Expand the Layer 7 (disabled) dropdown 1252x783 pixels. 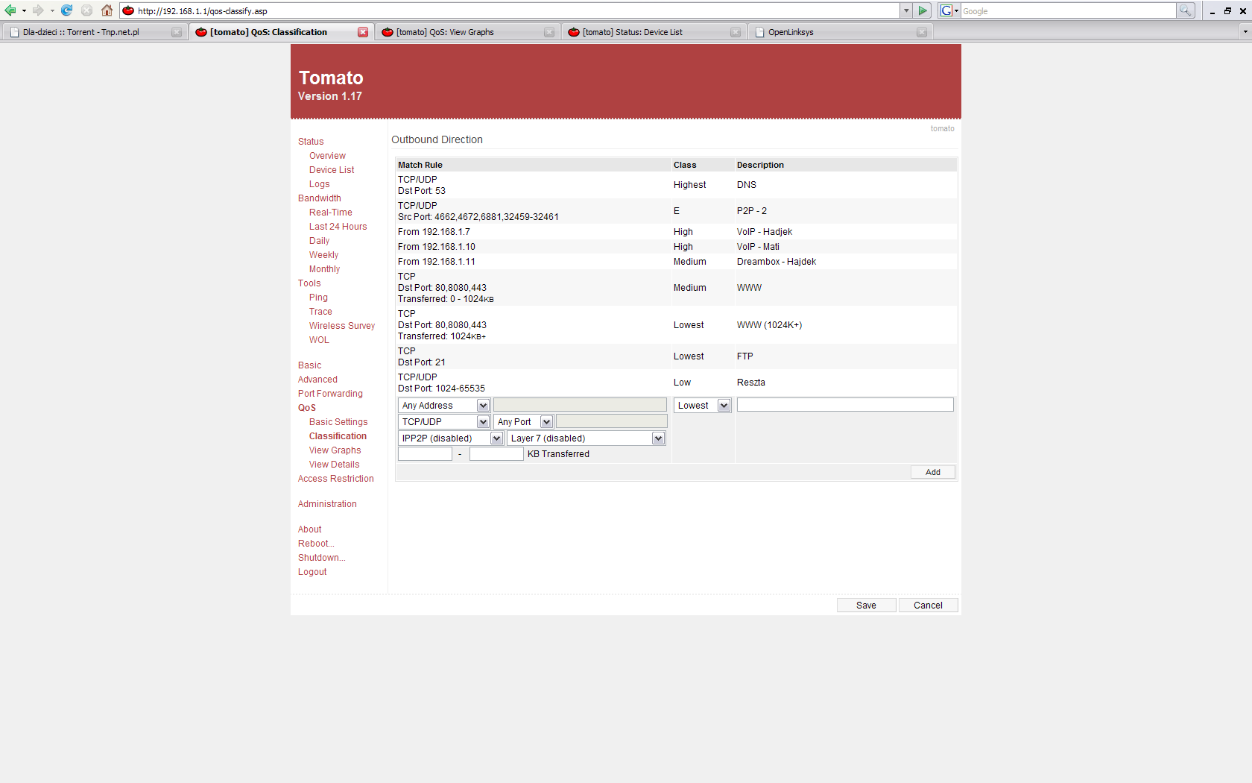[658, 438]
